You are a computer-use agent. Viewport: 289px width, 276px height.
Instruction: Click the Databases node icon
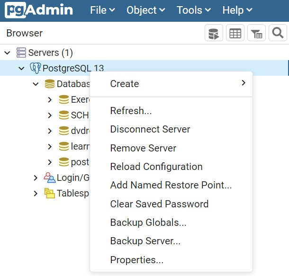coord(50,84)
